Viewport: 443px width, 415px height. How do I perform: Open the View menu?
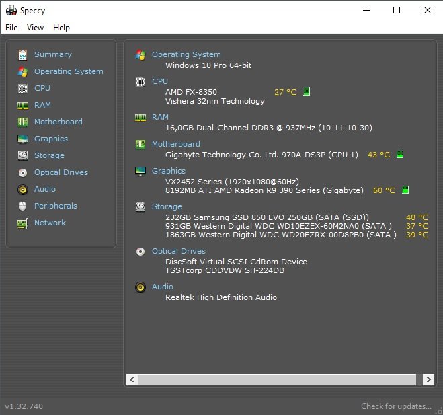[x=35, y=28]
